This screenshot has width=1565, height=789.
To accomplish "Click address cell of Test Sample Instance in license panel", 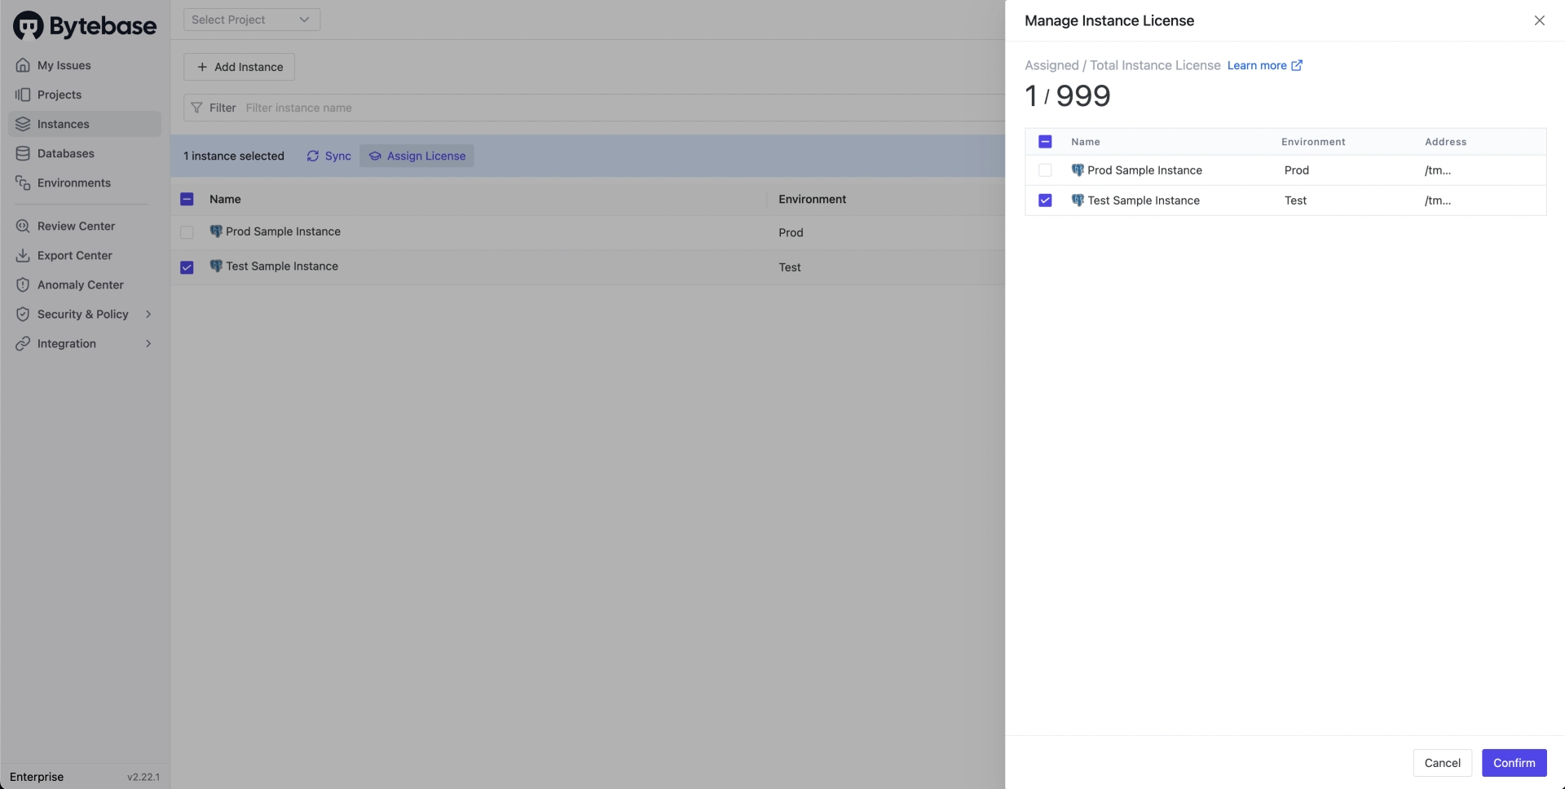I will point(1438,200).
